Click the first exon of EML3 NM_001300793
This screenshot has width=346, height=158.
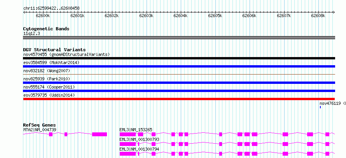[128, 144]
